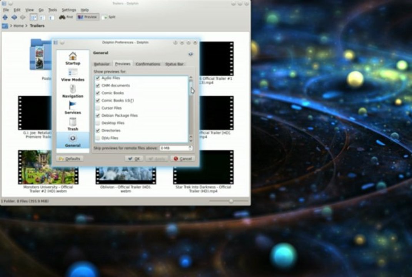This screenshot has width=412, height=277.
Task: Open the Help menu
Action: pos(85,10)
